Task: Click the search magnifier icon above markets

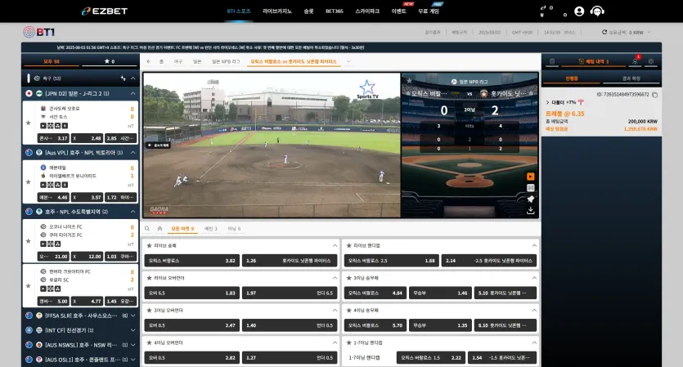Action: point(147,229)
